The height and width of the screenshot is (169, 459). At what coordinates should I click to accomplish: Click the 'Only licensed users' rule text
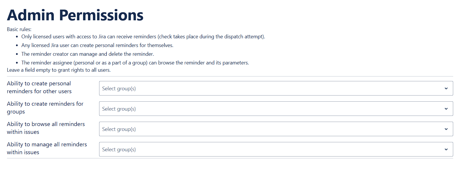[x=143, y=37]
